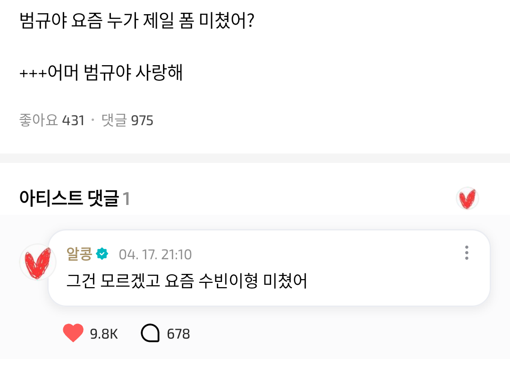Tap the 9.8K like count
This screenshot has width=510, height=366.
coord(104,334)
